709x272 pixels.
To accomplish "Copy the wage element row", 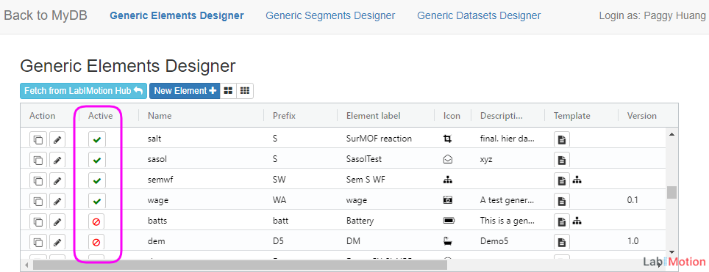I will 38,201.
